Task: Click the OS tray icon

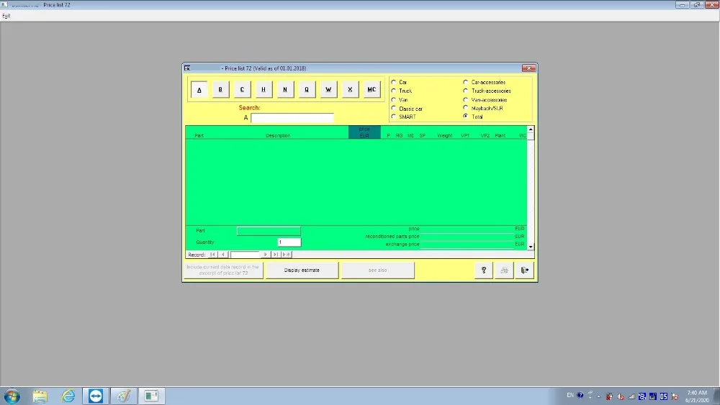Action: click(x=664, y=396)
